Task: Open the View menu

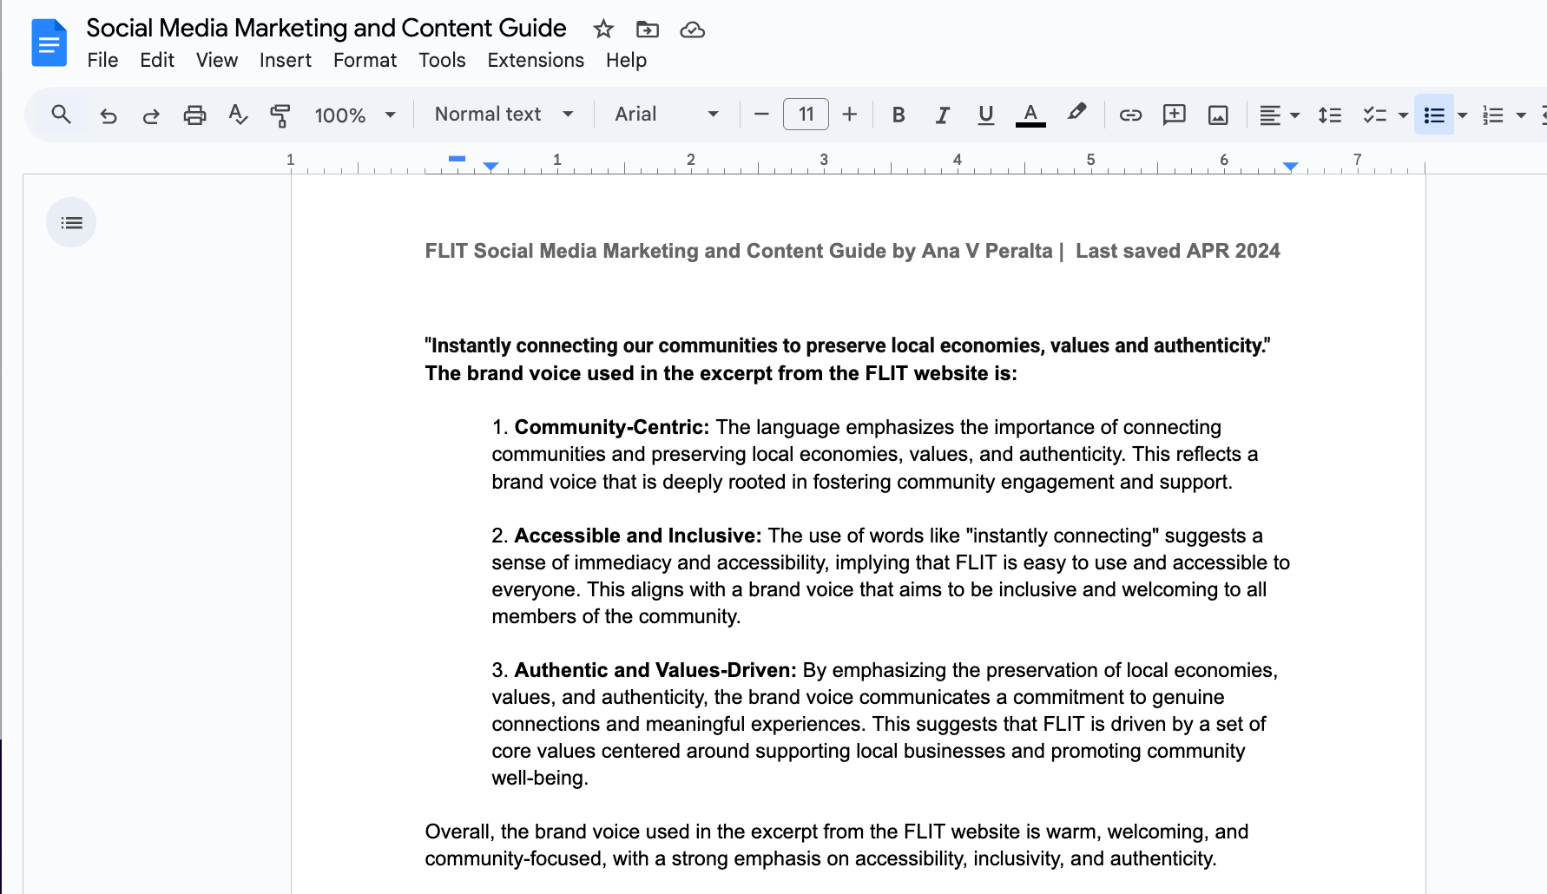Action: 217,60
